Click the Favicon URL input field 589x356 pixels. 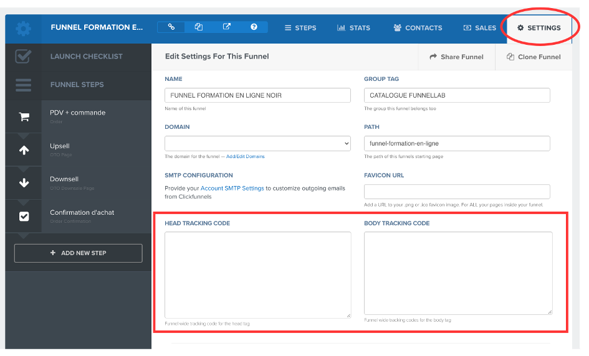click(457, 192)
